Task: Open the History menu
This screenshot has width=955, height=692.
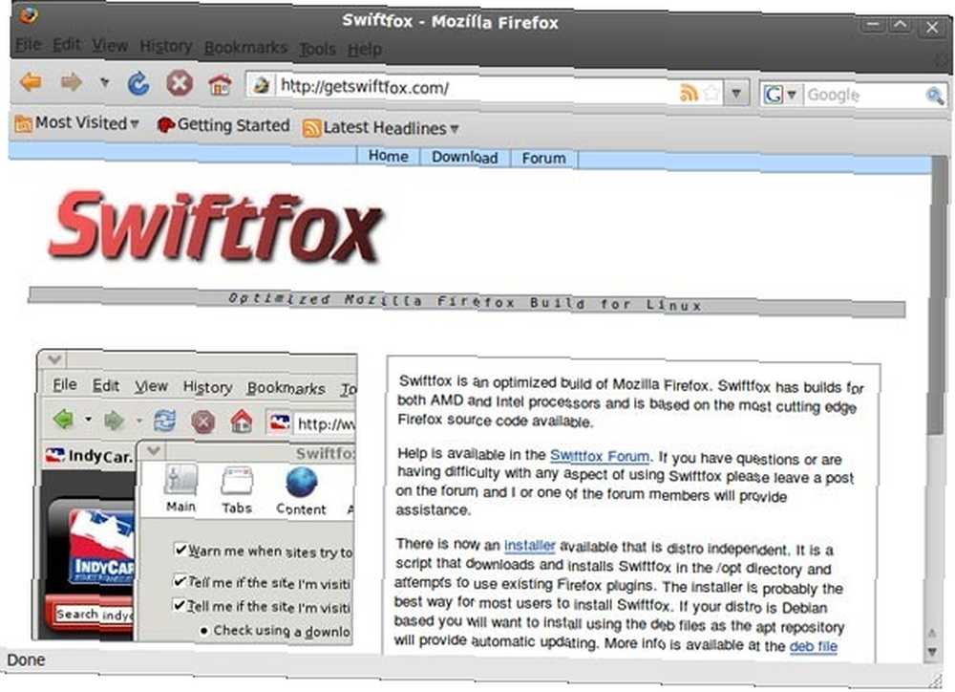Action: pos(165,46)
